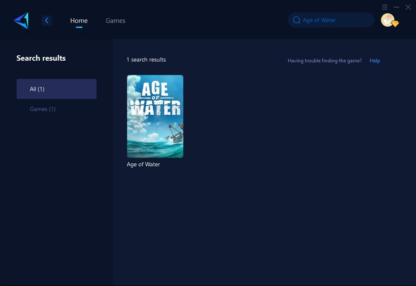This screenshot has width=416, height=286.
Task: Select the All (1) filter
Action: click(x=57, y=89)
